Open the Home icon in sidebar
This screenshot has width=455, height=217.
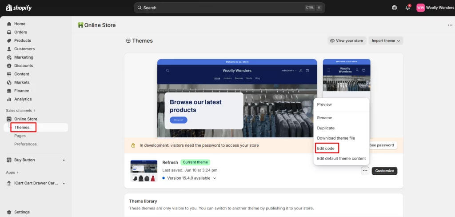[x=9, y=24]
